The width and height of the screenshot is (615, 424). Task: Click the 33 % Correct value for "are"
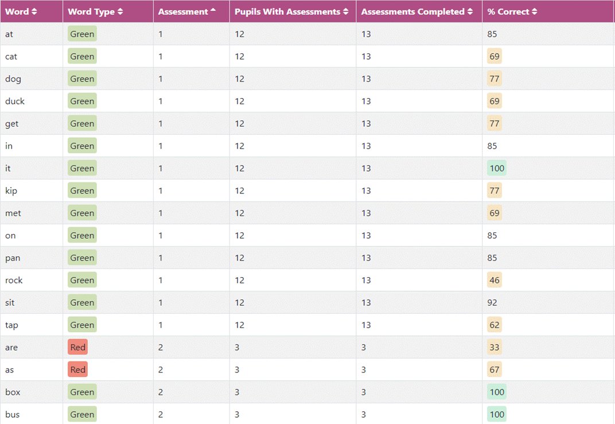[495, 347]
